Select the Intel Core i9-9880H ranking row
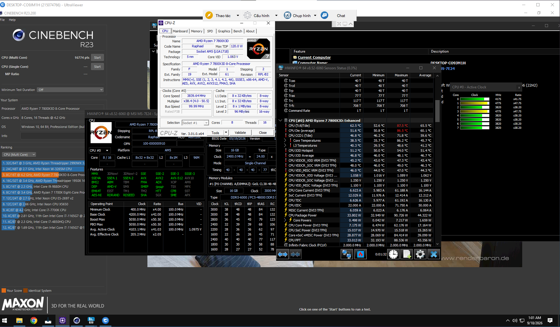 click(43, 187)
